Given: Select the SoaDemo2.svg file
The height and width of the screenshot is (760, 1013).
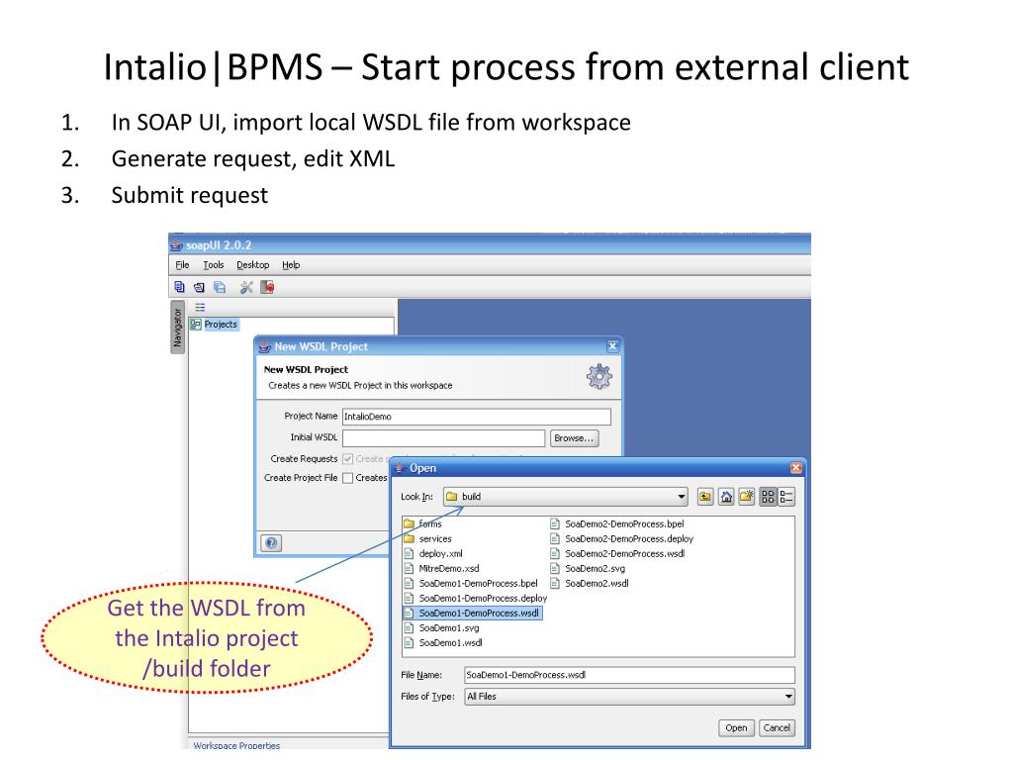Looking at the screenshot, I should click(x=588, y=568).
